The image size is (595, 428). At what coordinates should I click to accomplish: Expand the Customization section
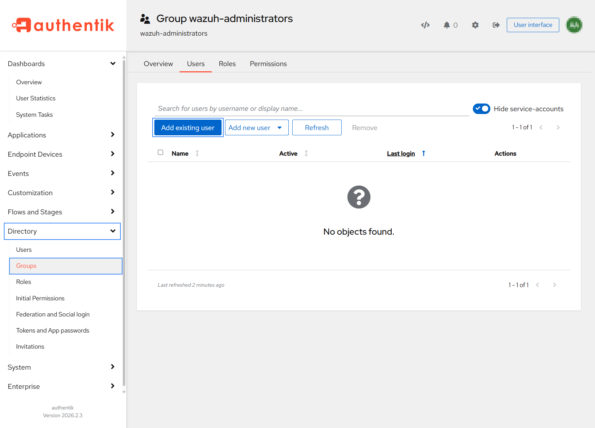pyautogui.click(x=62, y=193)
